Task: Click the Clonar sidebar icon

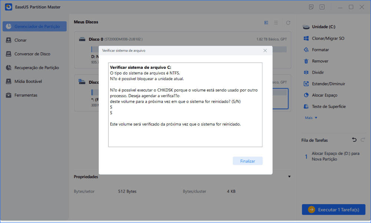Action: (9, 40)
